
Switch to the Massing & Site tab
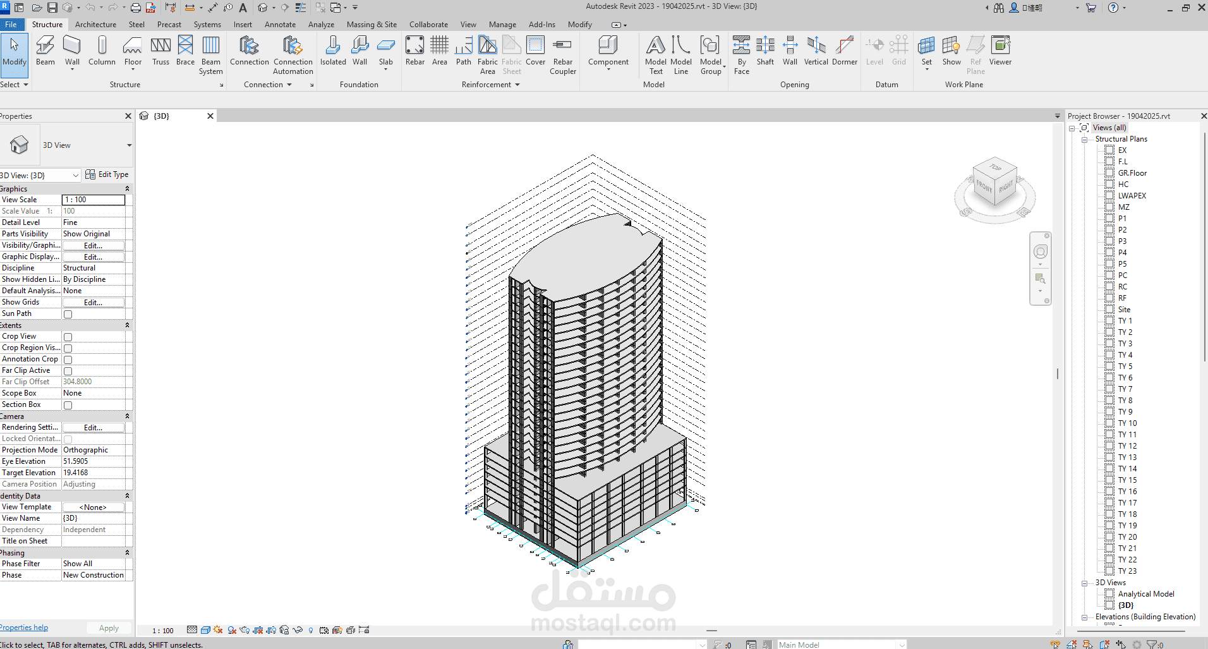pyautogui.click(x=371, y=25)
